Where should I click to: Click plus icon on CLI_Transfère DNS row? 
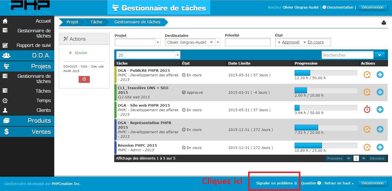(380, 92)
